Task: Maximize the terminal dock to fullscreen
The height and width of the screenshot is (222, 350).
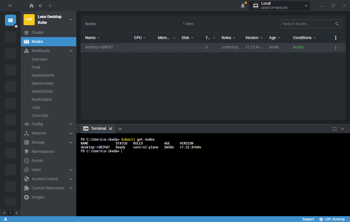Action: 334,129
